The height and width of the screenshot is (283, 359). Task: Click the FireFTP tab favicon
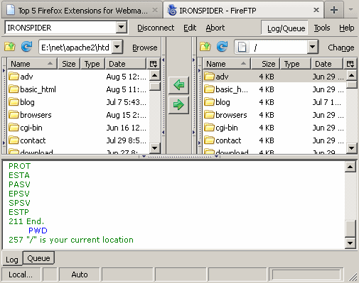(172, 10)
